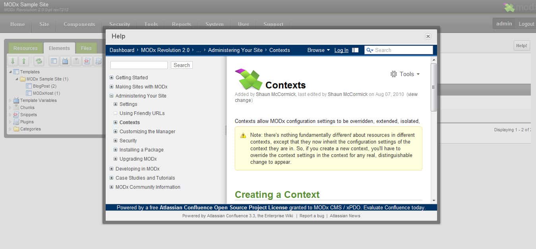Click the New Template Variable TV icon

[65, 61]
